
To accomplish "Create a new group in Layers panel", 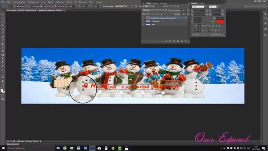I will 178,41.
